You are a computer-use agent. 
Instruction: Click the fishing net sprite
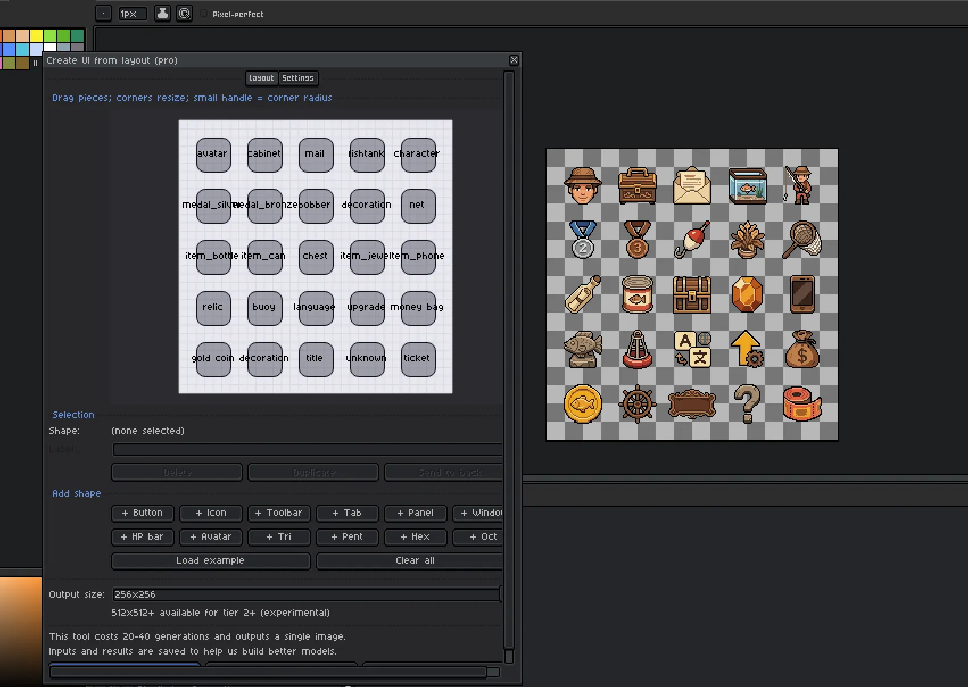point(802,240)
